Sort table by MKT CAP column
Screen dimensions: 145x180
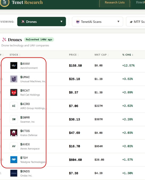tap(102, 55)
